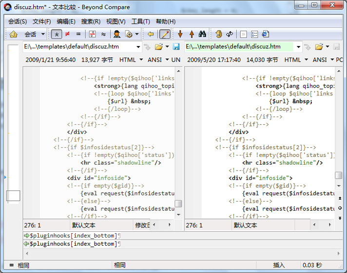The width and height of the screenshot is (347, 273).
Task: Open the 会话(S) menu
Action: point(18,21)
